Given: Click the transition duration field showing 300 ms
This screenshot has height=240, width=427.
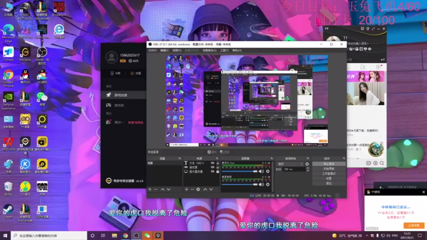Looking at the screenshot, I should click(x=294, y=169).
